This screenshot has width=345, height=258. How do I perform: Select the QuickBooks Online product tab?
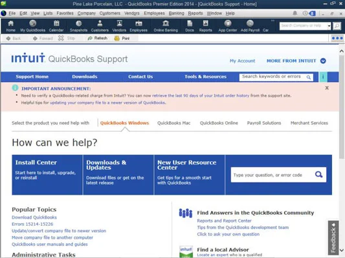[x=219, y=123]
